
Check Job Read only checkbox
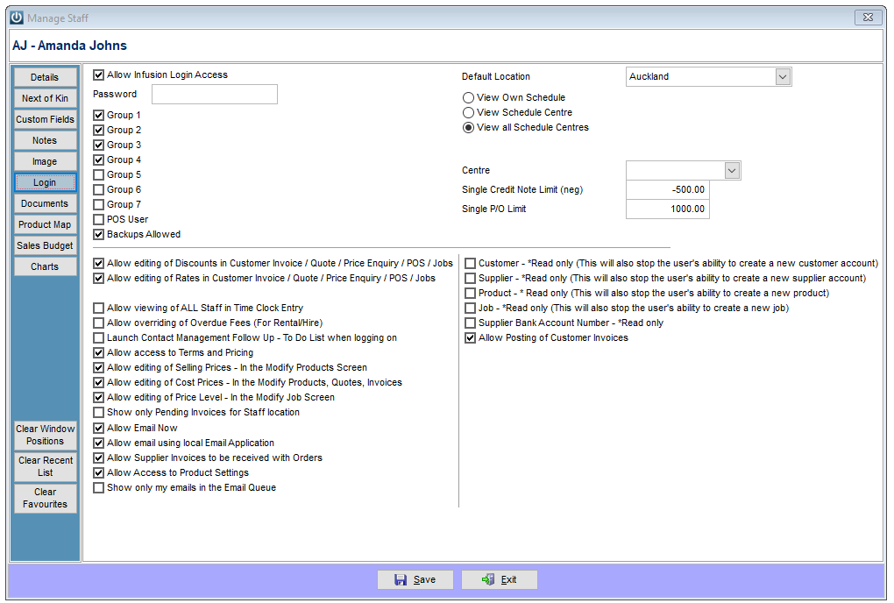[471, 309]
